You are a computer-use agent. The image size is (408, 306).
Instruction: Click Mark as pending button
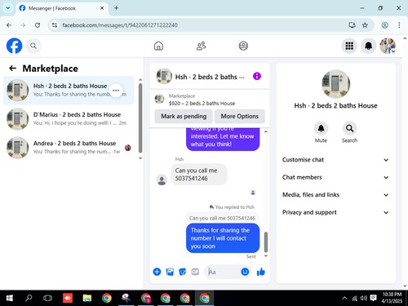[x=184, y=116]
